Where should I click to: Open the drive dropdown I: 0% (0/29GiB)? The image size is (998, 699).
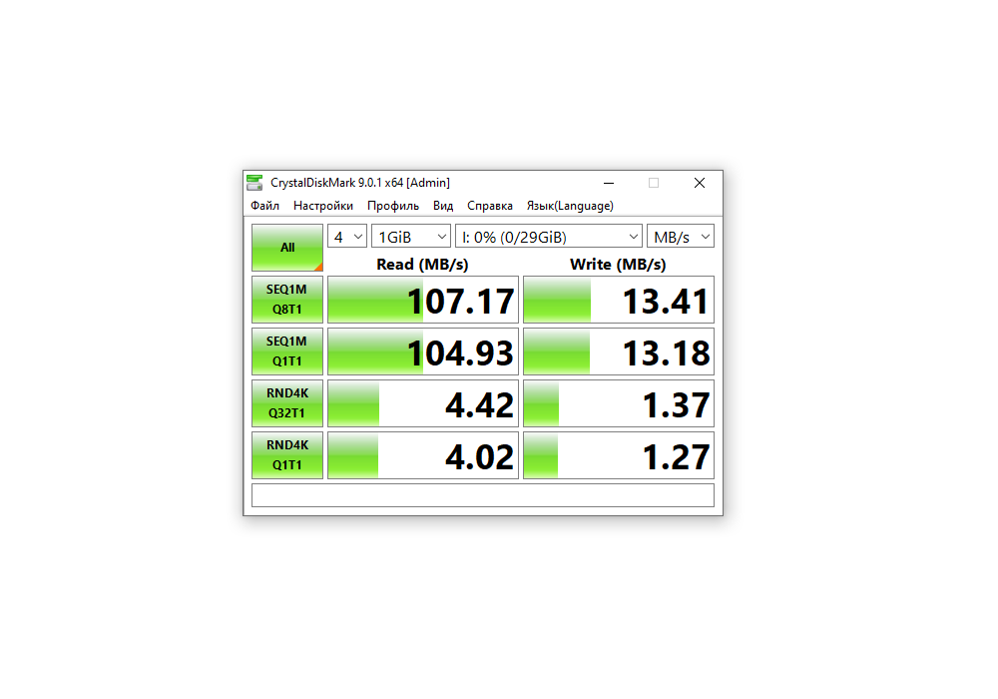point(549,237)
